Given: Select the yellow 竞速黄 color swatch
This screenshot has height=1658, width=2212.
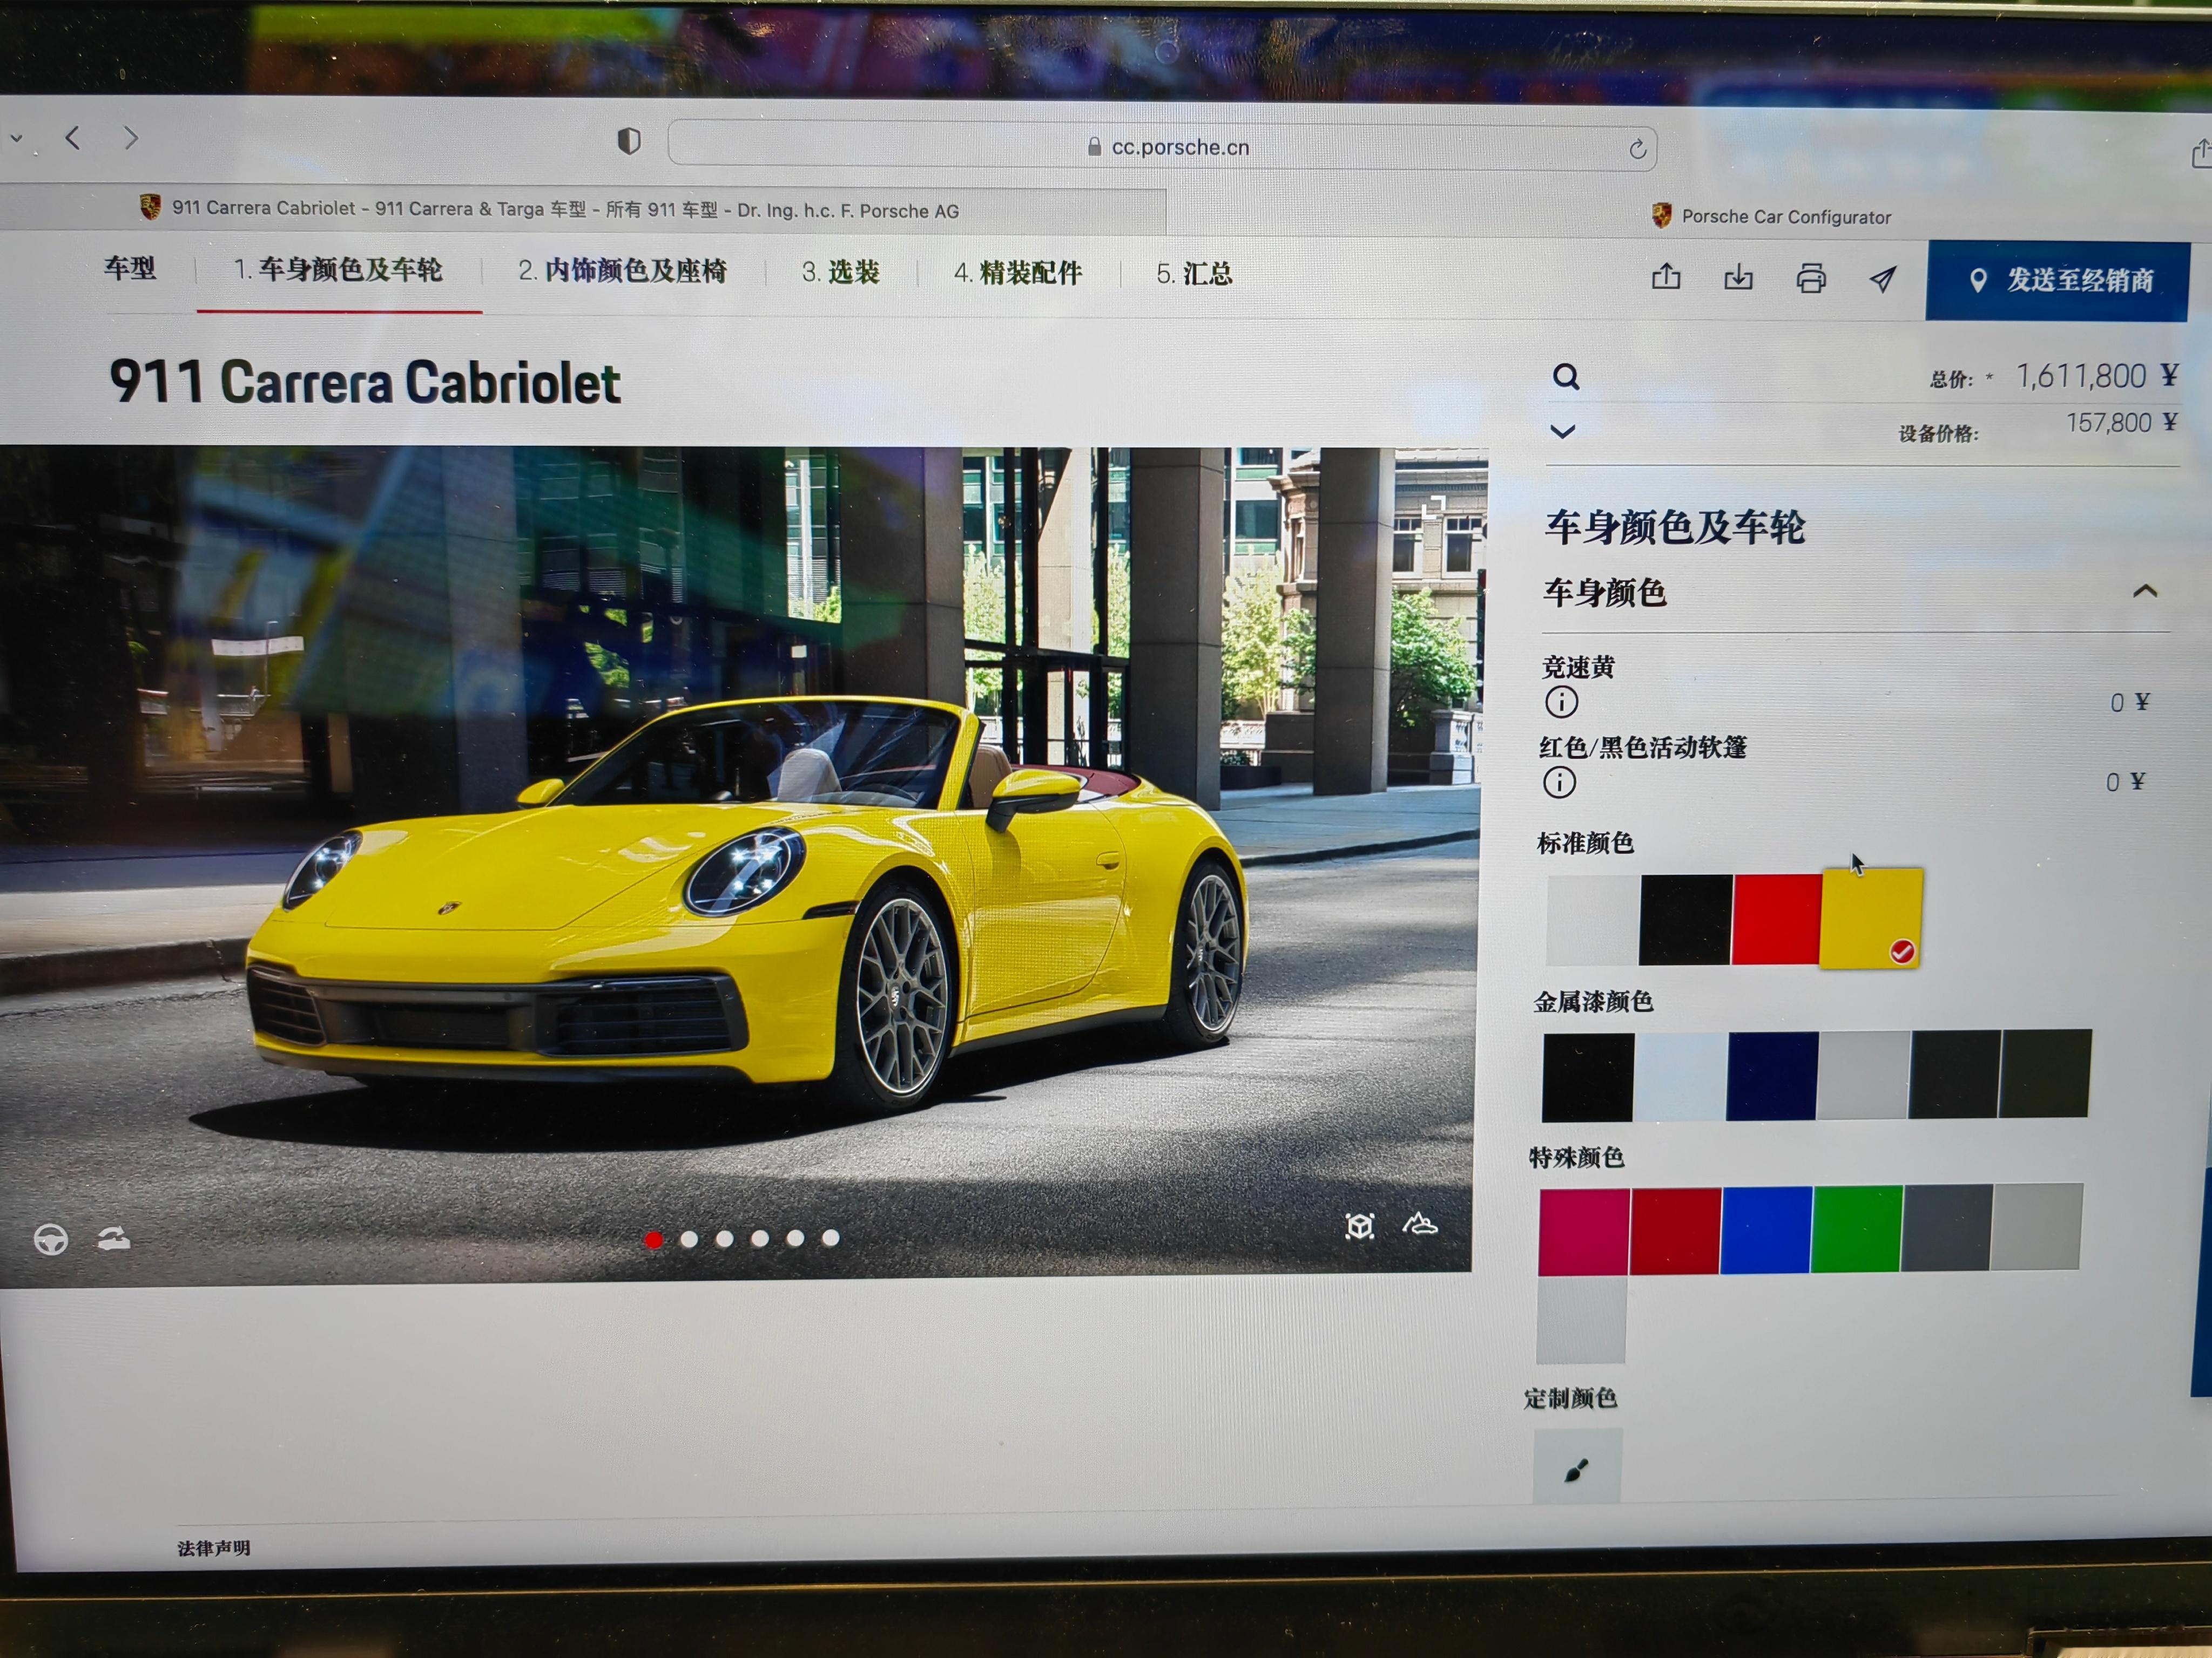Looking at the screenshot, I should coord(1871,919).
